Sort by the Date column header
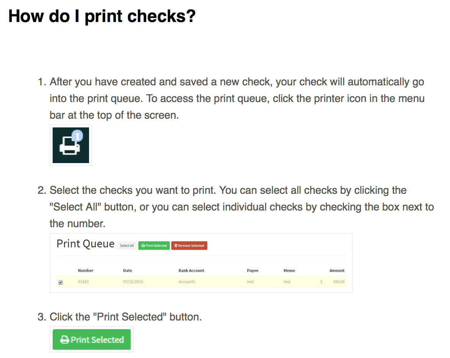Viewport: 450px width, 358px height. pos(128,270)
